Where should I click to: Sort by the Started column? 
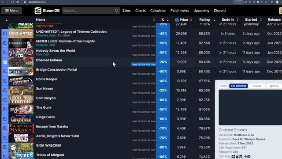(x=253, y=19)
